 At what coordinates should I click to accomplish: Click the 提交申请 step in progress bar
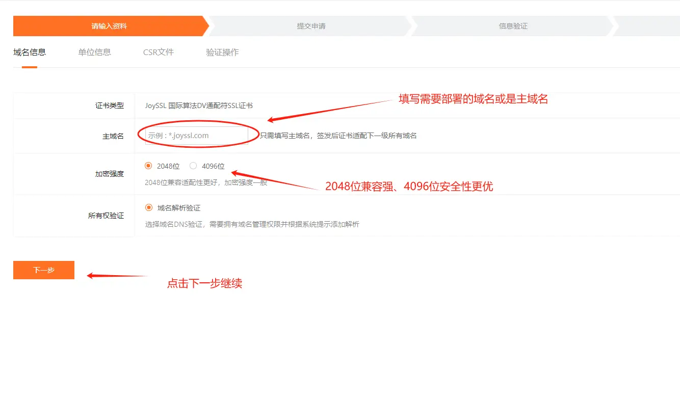(x=311, y=26)
